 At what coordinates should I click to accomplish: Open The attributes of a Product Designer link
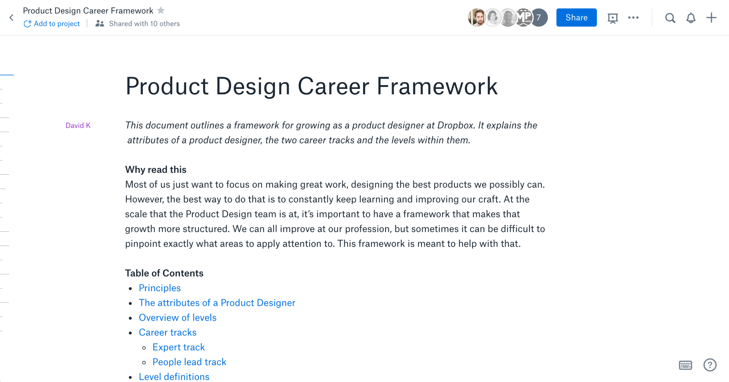click(217, 303)
